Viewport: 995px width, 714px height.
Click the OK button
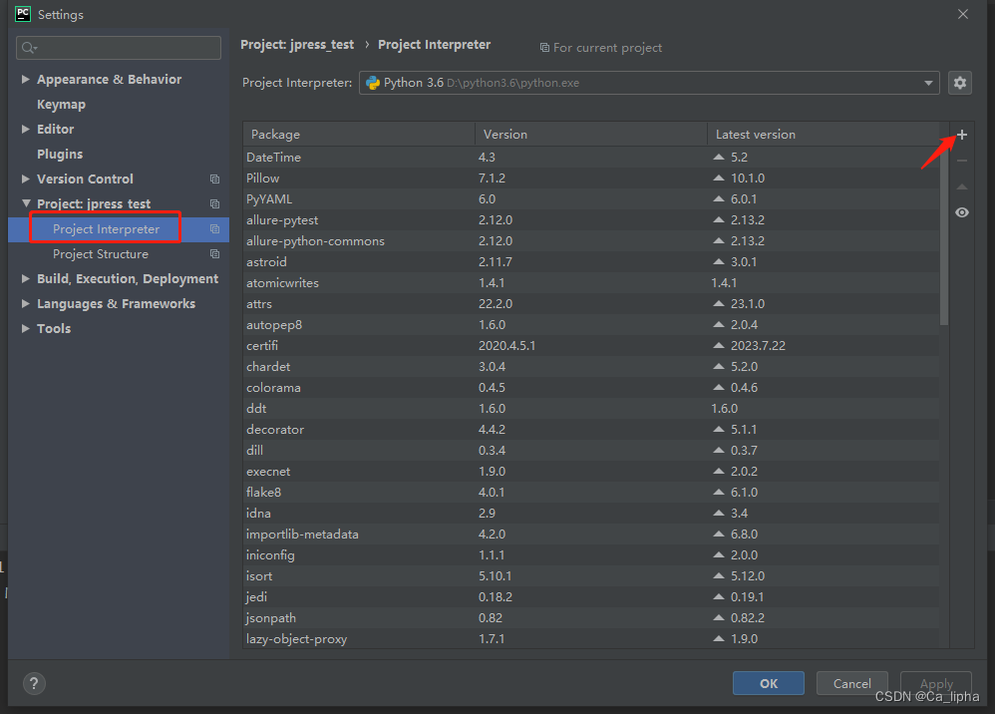pyautogui.click(x=769, y=683)
